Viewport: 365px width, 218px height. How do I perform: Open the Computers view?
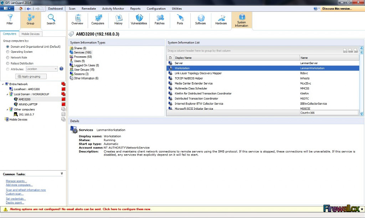98,19
